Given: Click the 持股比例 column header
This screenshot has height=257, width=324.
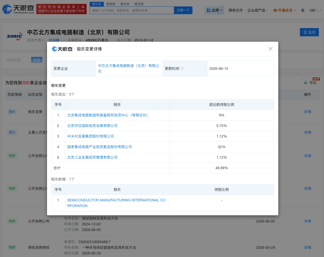Looking at the screenshot, I should coord(221,190).
